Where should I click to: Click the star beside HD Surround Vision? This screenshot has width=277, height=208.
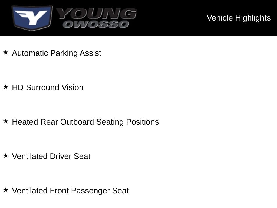6,87
